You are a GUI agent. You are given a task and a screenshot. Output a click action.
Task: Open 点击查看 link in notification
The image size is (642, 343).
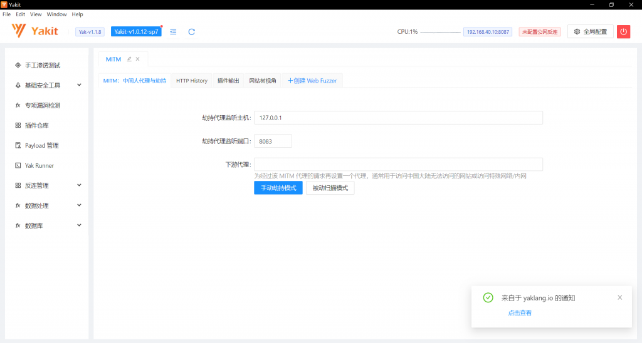tap(520, 313)
